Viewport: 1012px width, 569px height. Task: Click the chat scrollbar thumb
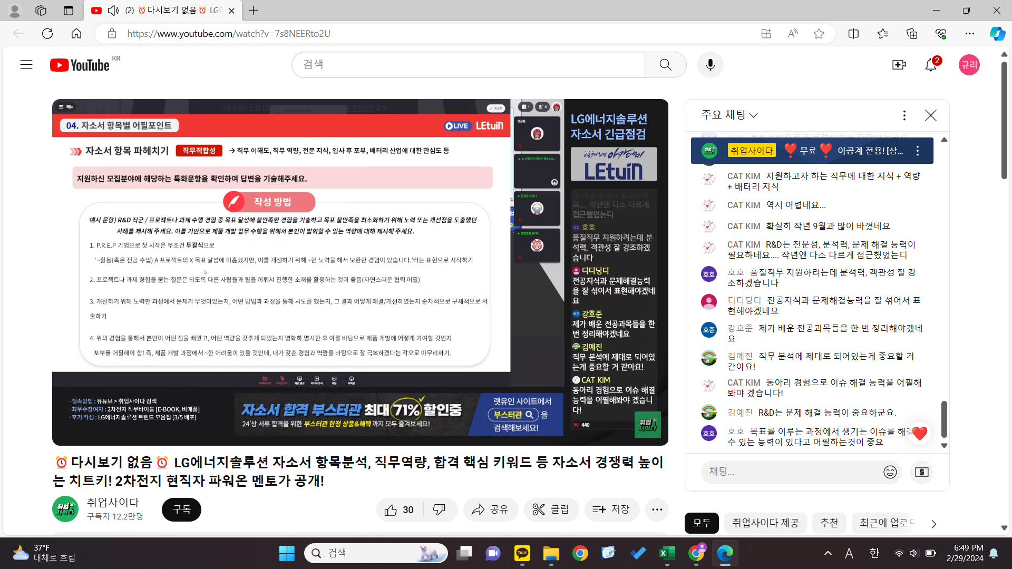point(944,419)
